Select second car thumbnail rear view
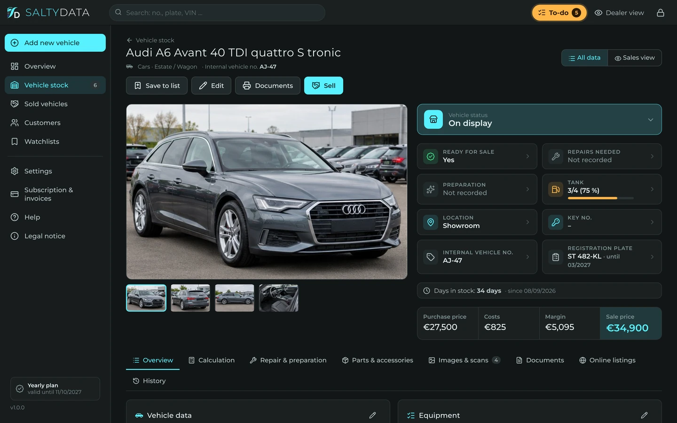This screenshot has width=677, height=423. pos(190,298)
